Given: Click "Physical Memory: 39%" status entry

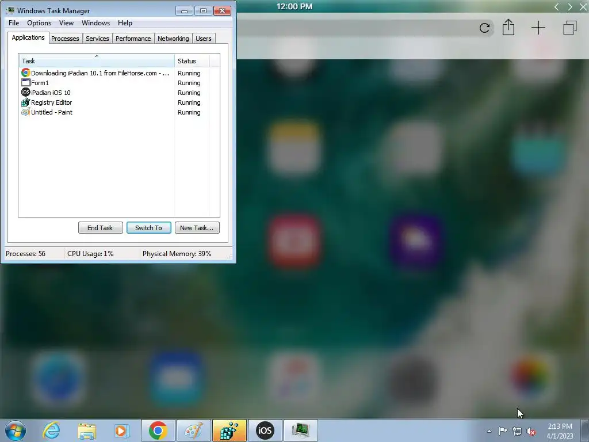Looking at the screenshot, I should 177,254.
